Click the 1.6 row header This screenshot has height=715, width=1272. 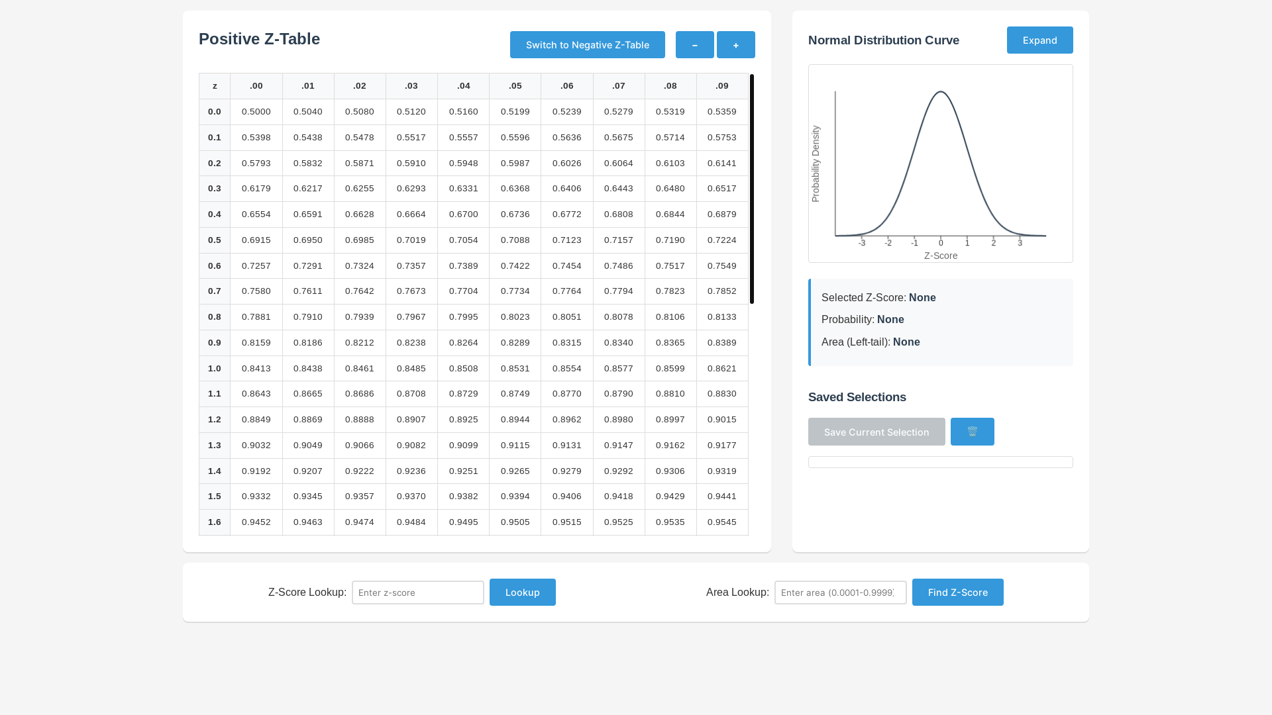[x=215, y=522]
